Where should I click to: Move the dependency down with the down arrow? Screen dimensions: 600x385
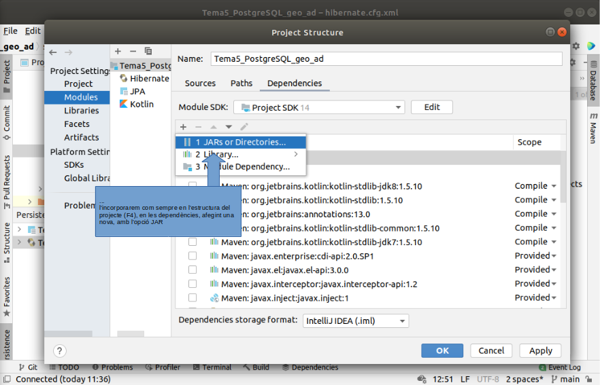229,127
